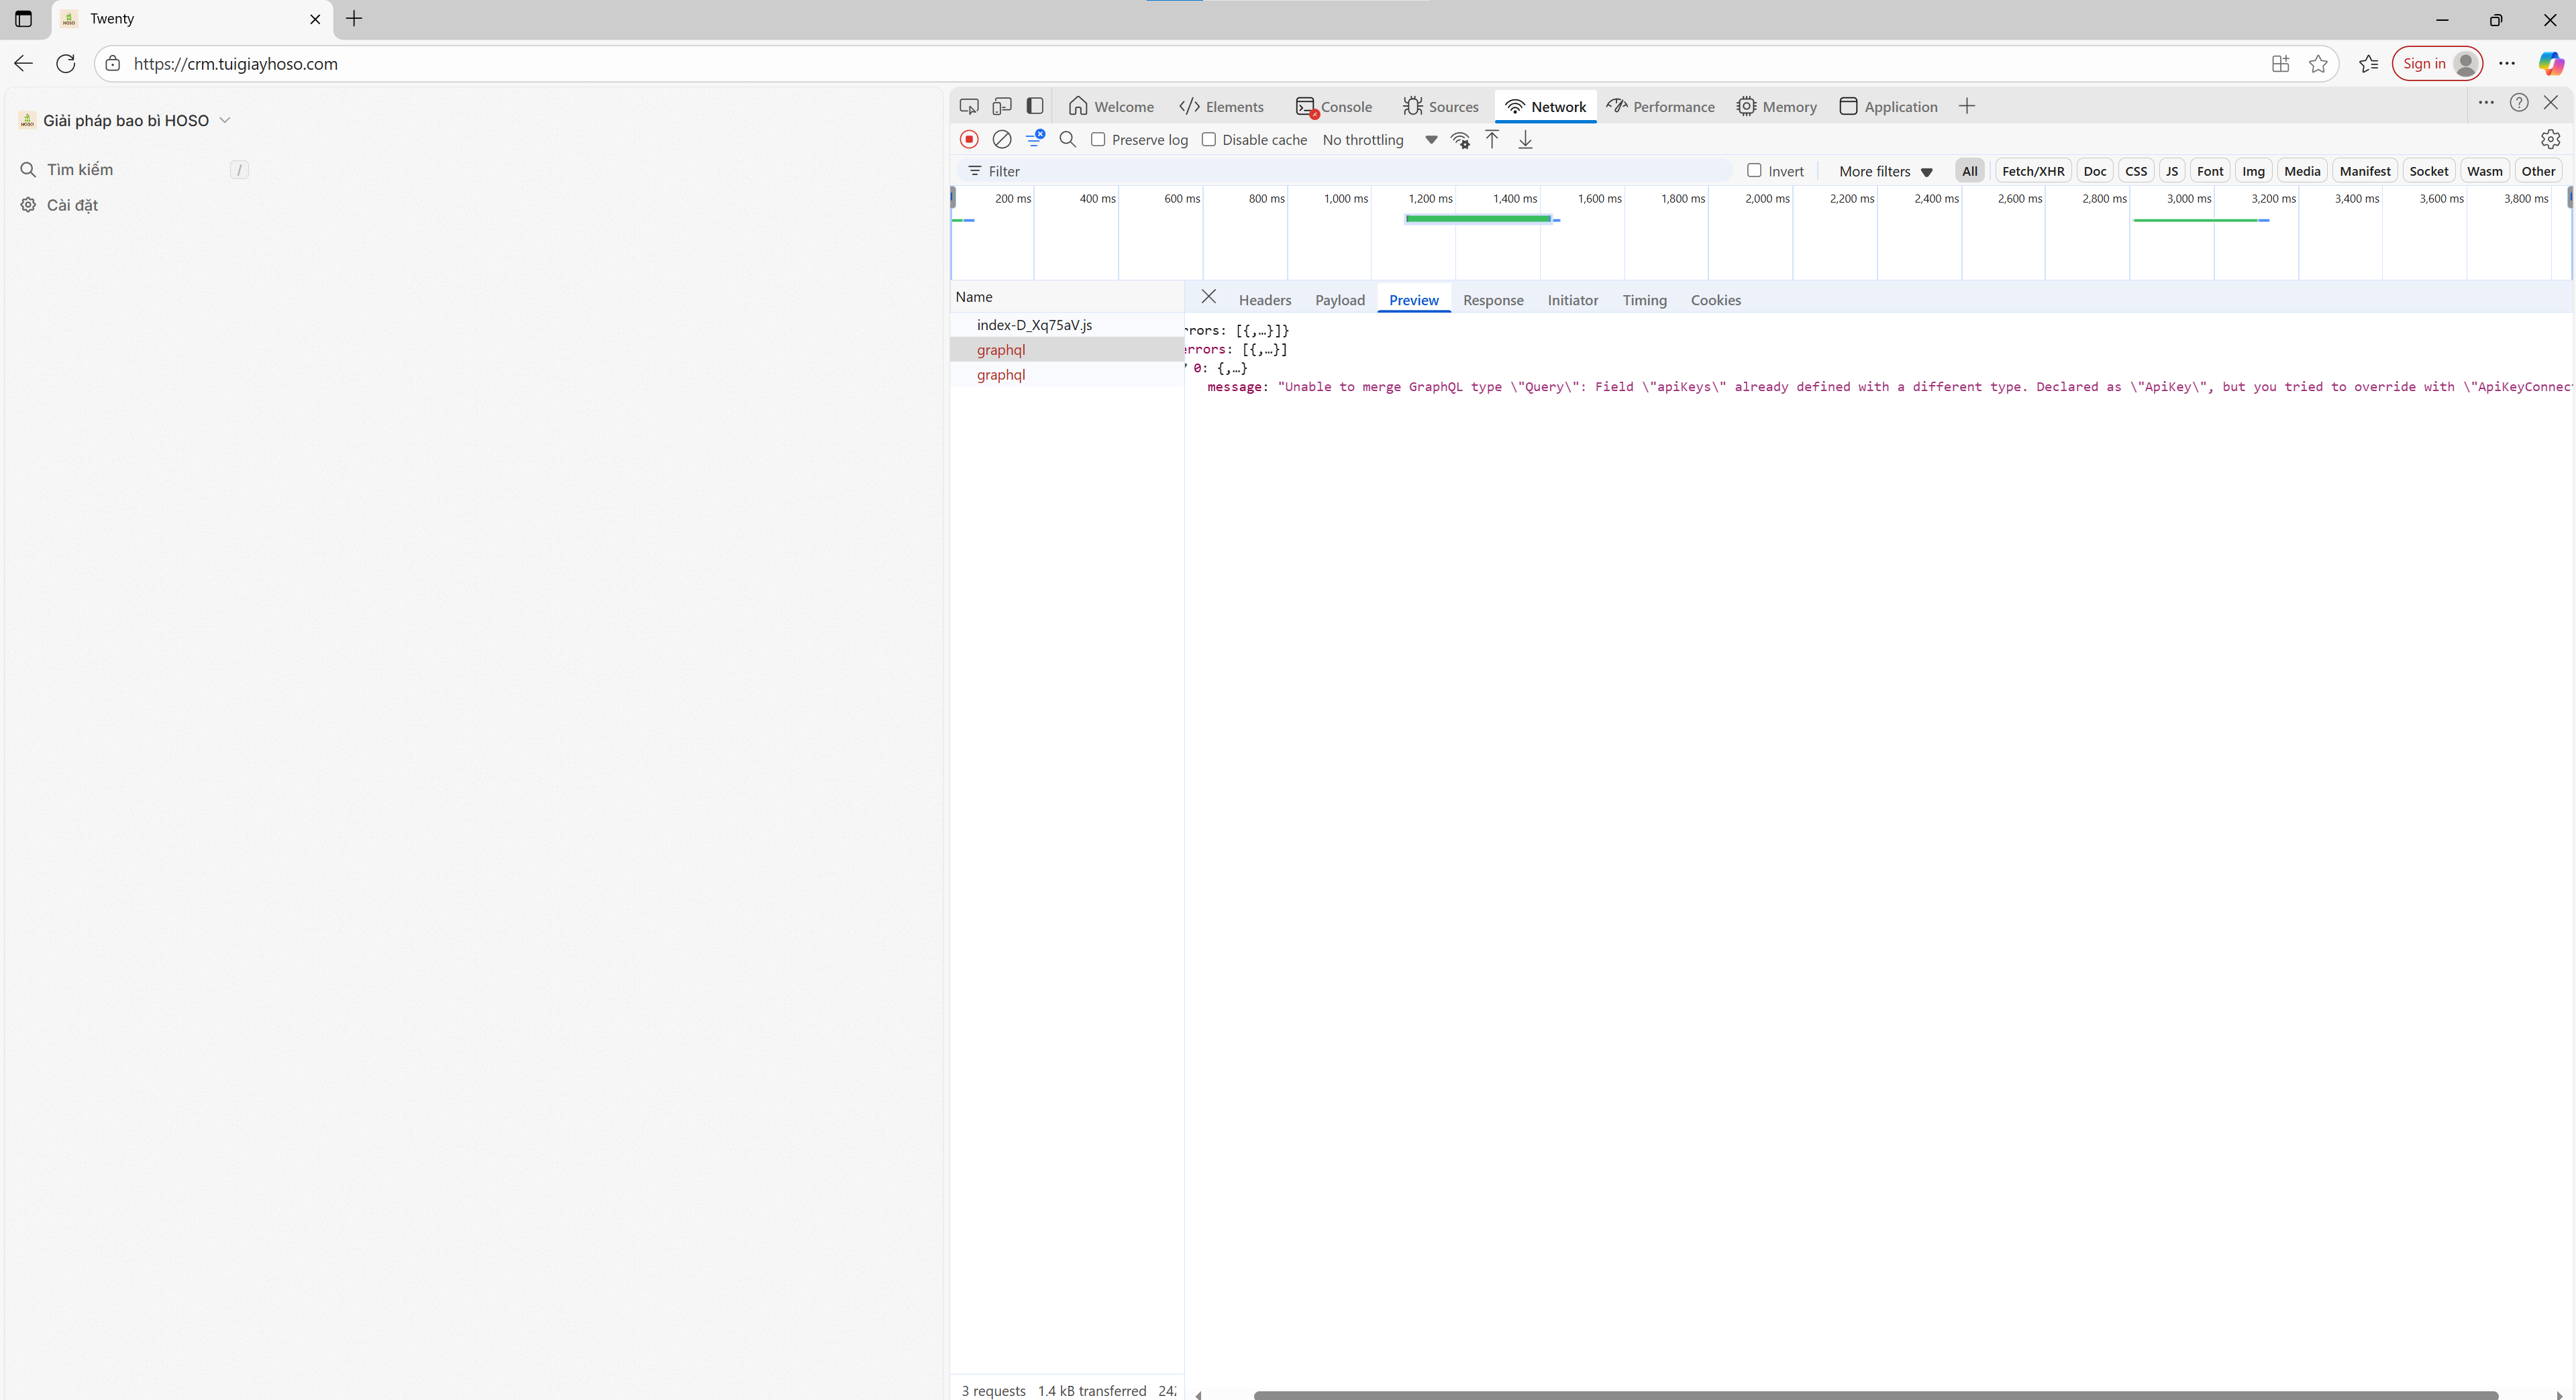Collapse the 0: {,…} object node

point(1217,368)
